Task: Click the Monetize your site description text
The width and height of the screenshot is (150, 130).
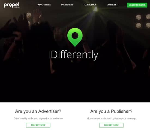Action: [x=111, y=119]
